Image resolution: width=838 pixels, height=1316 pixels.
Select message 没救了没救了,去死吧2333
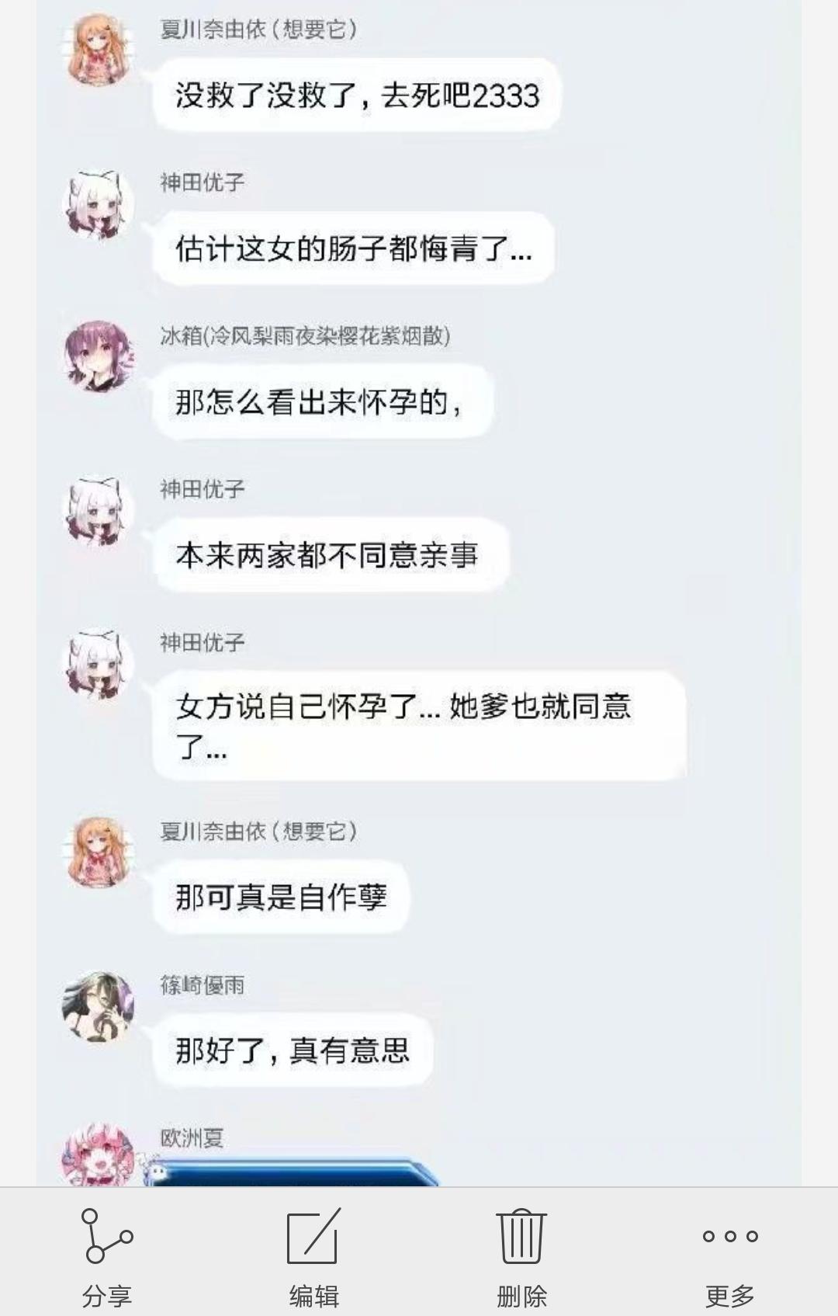(x=357, y=95)
